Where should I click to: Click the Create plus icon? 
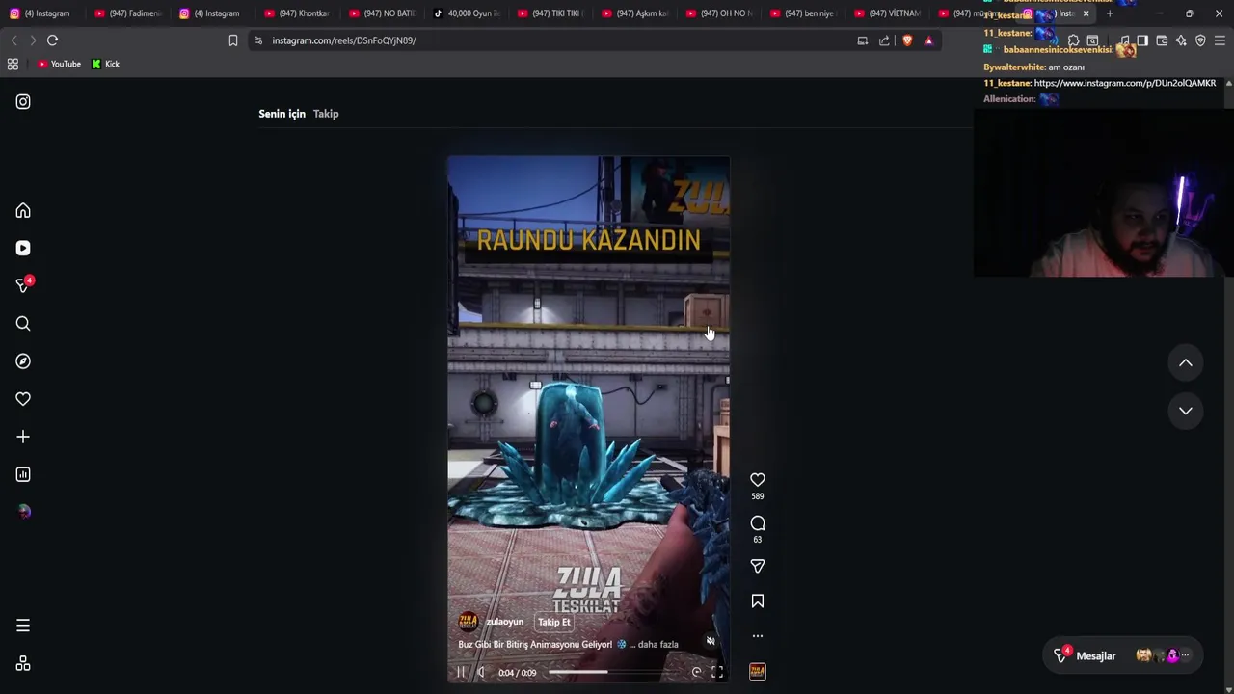point(23,437)
